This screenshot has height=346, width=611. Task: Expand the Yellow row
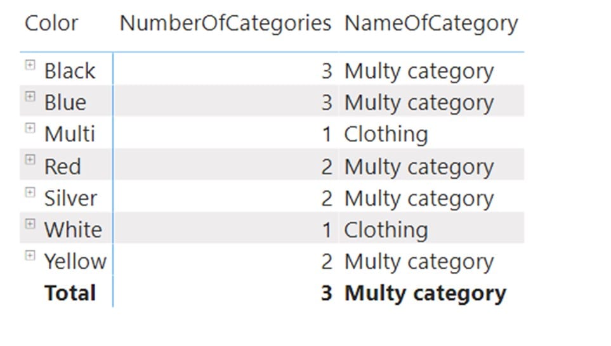30,255
